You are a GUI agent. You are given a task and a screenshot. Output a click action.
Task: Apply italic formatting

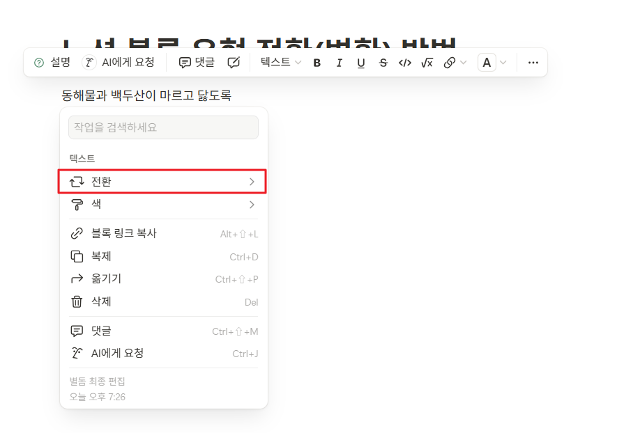pyautogui.click(x=340, y=62)
